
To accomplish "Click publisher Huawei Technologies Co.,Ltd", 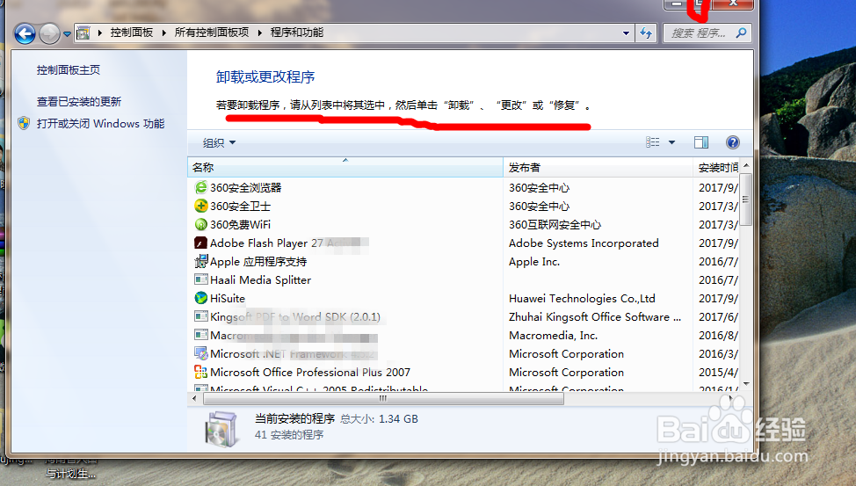I will point(582,298).
